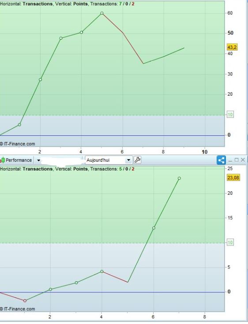The image size is (248, 324).
Task: Click the Performance panel label
Action: click(x=19, y=160)
